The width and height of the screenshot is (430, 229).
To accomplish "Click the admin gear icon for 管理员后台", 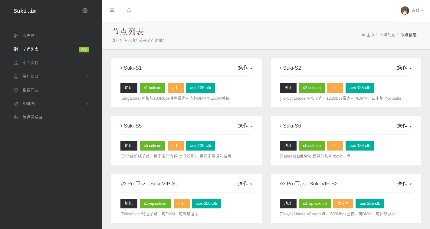I will point(16,118).
